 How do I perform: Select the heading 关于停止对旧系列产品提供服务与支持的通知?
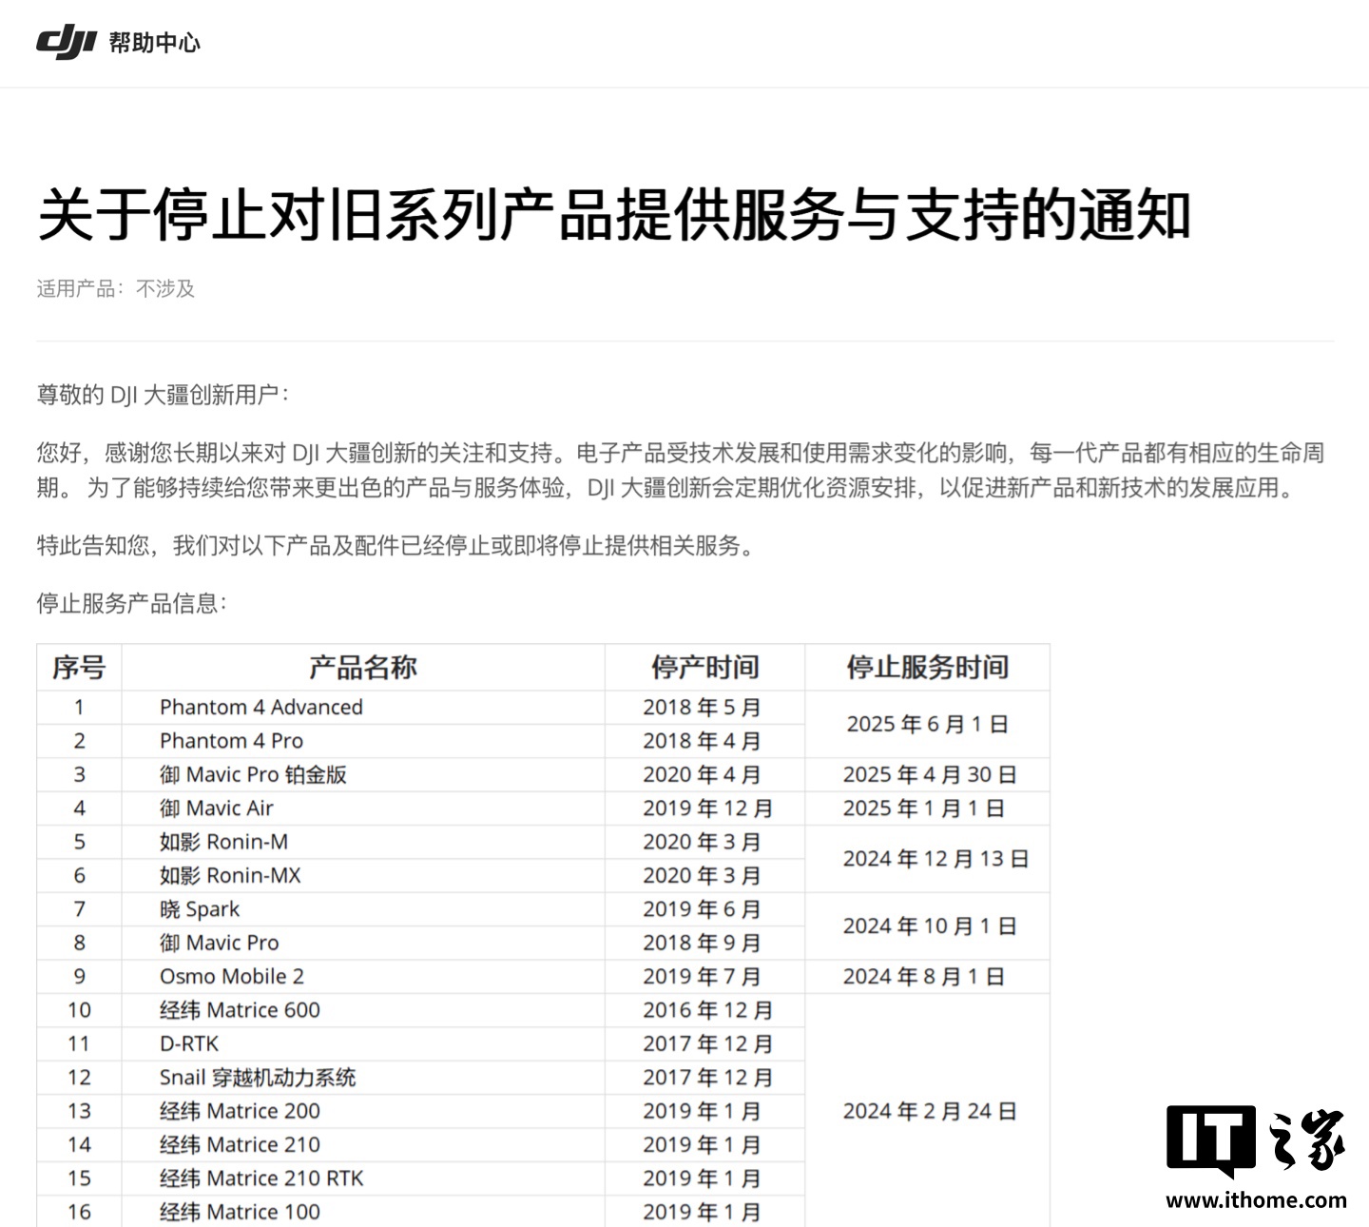click(614, 215)
